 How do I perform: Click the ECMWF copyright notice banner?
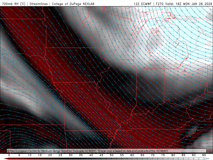coord(107,151)
